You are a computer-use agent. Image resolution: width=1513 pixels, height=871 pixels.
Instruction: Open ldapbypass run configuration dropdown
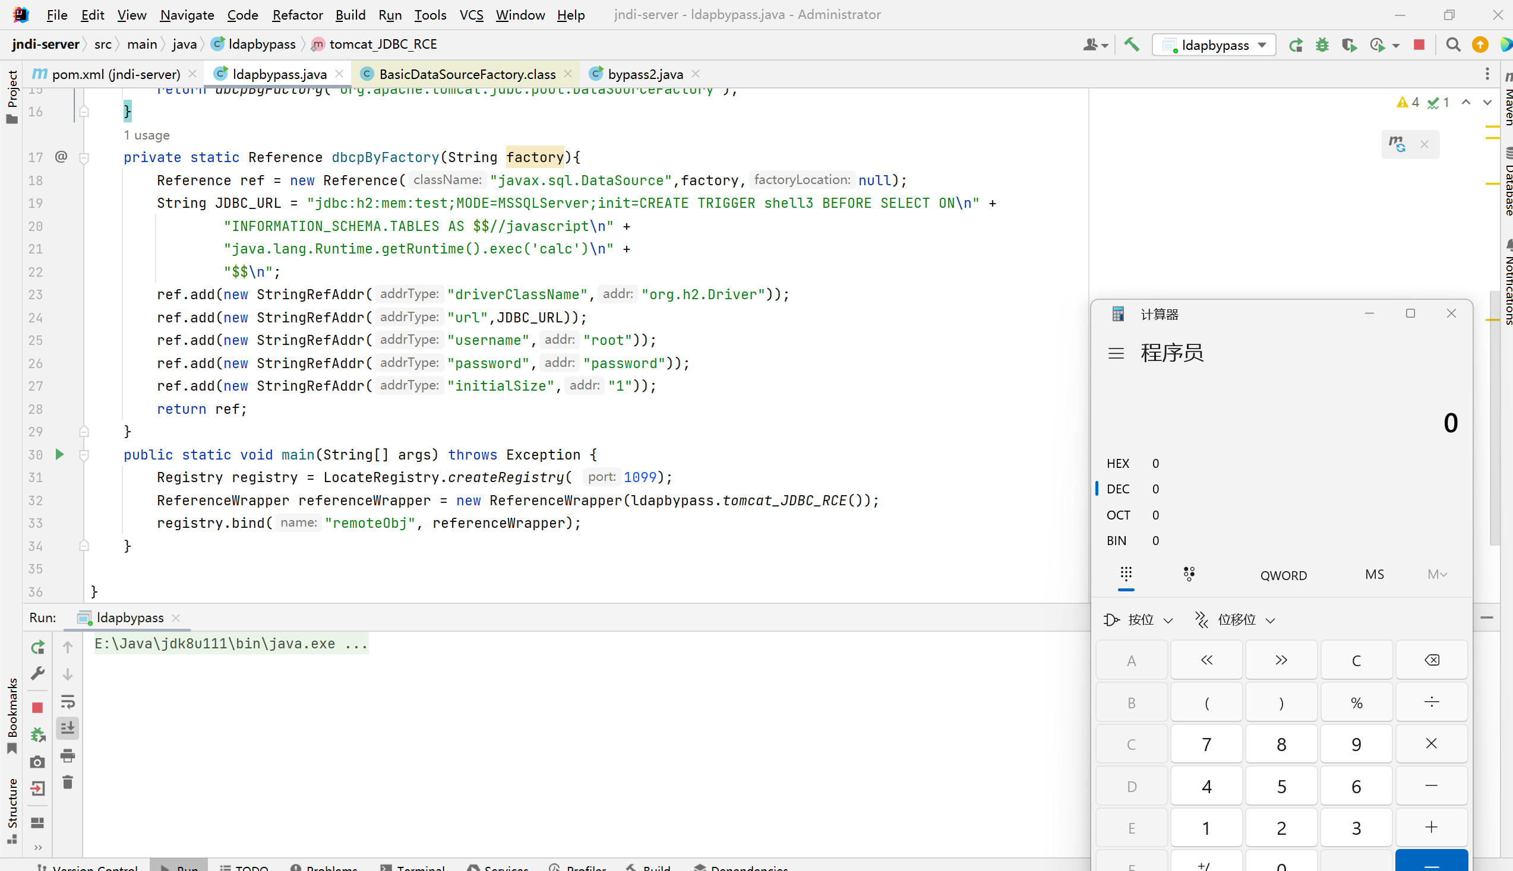(x=1214, y=45)
